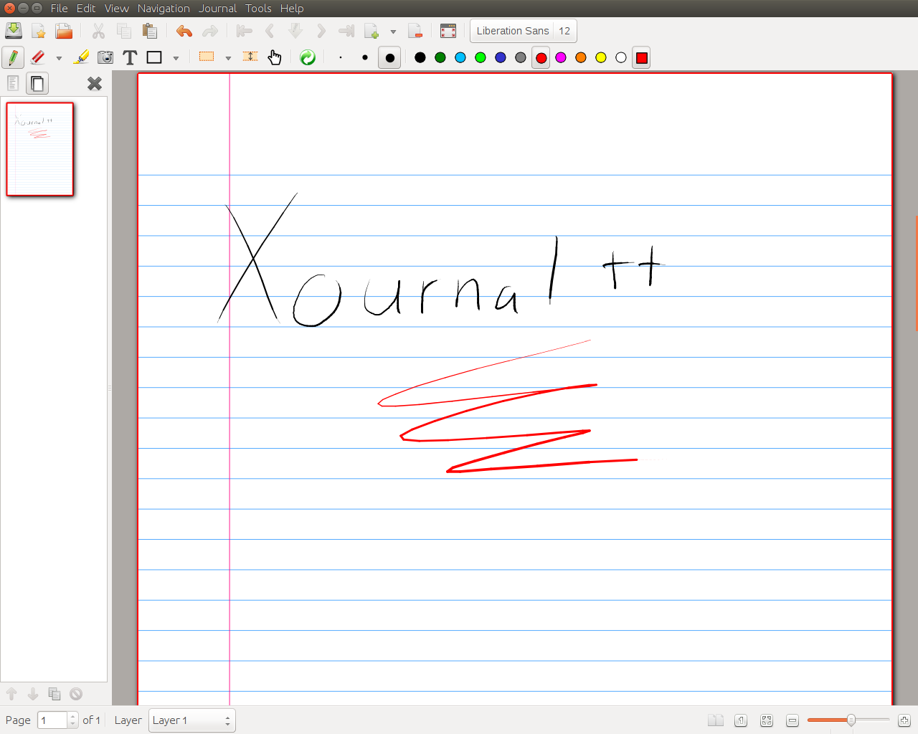Select the page 1 thumbnail
Screen dimensions: 918x734
pos(40,149)
